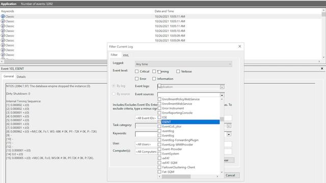Click right arrow of source list horizontal scrollbar
Viewport: 326px width, 183px height.
pos(218,176)
